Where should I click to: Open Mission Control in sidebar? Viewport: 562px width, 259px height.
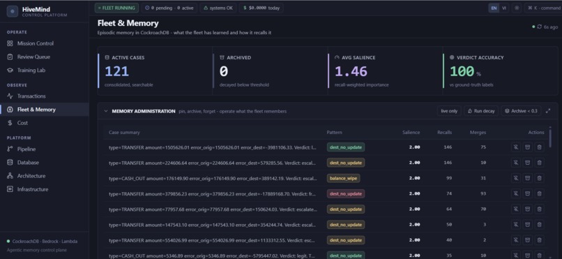coord(45,43)
